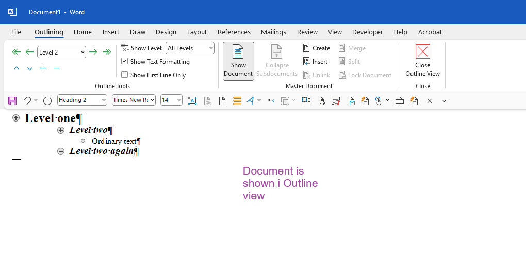Expand outline item with plus icon
526x259 pixels.
point(43,68)
